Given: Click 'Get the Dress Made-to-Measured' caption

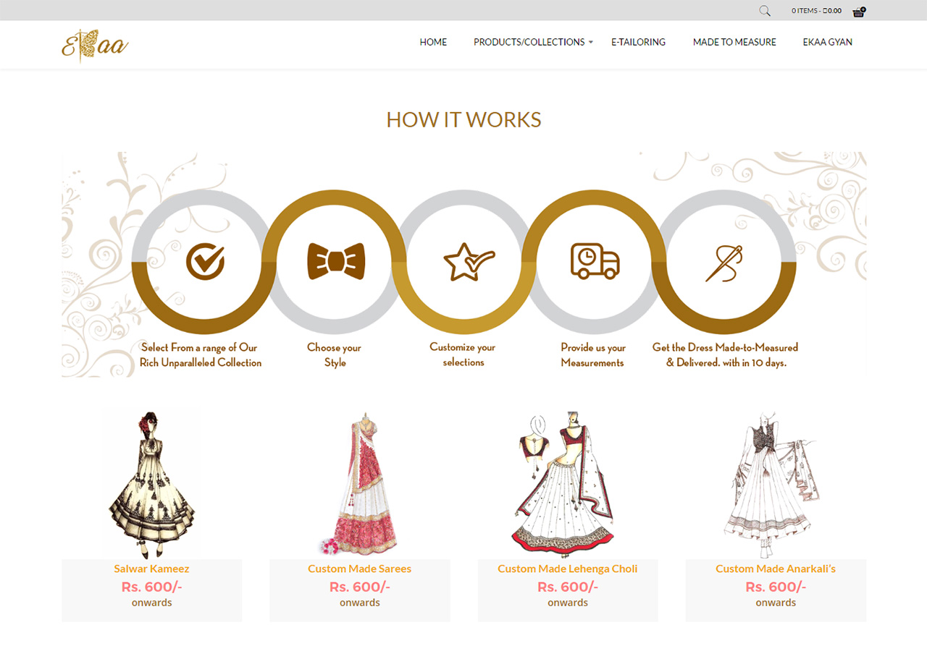Looking at the screenshot, I should tap(725, 347).
